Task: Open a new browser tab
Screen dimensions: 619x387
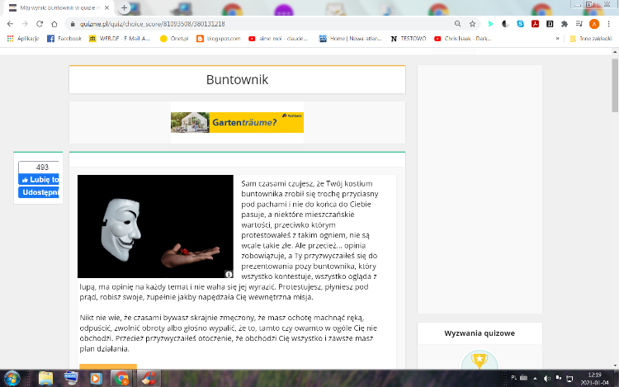Action: (x=124, y=7)
